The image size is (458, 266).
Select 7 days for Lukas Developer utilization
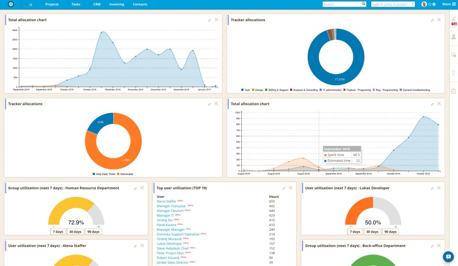click(x=355, y=232)
